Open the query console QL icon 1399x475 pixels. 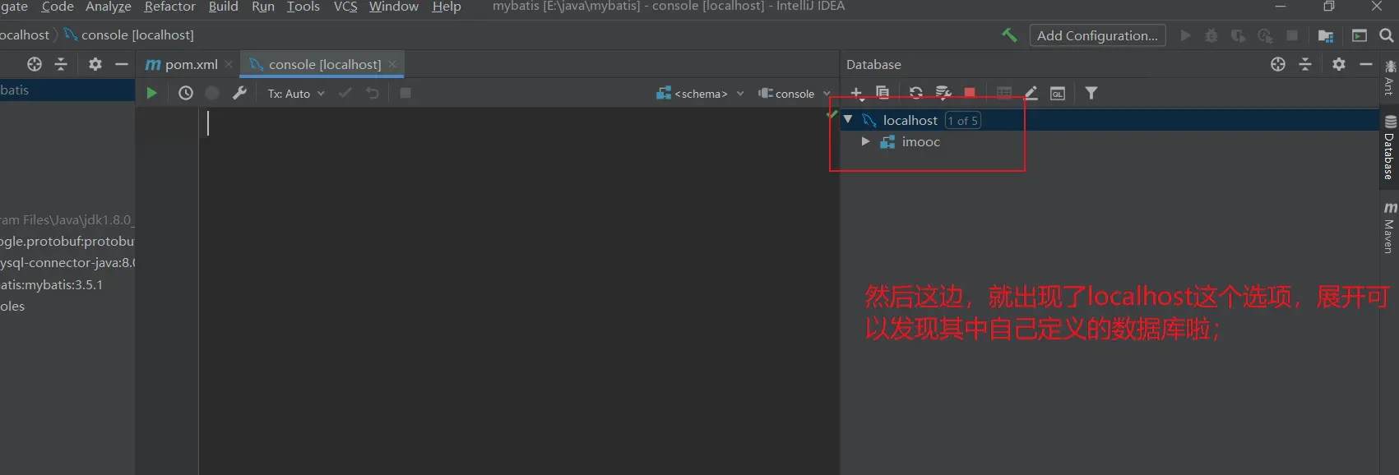[1058, 94]
